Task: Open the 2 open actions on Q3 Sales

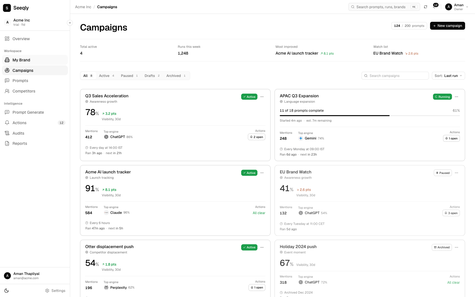Action: [x=256, y=137]
